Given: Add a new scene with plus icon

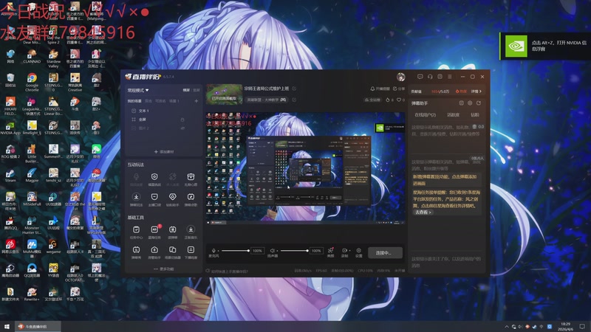Looking at the screenshot, I should tap(196, 101).
